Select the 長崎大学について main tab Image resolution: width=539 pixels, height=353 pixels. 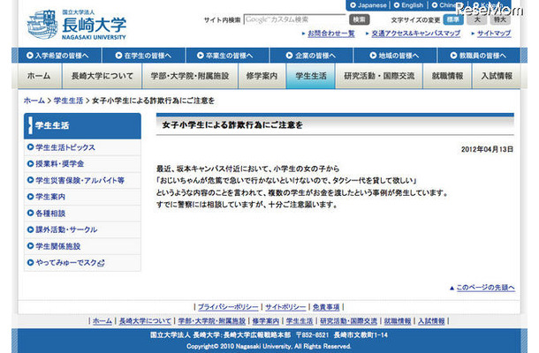(x=102, y=76)
